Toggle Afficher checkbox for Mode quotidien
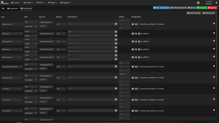Viewport: 219px width, 123px height. point(142,42)
